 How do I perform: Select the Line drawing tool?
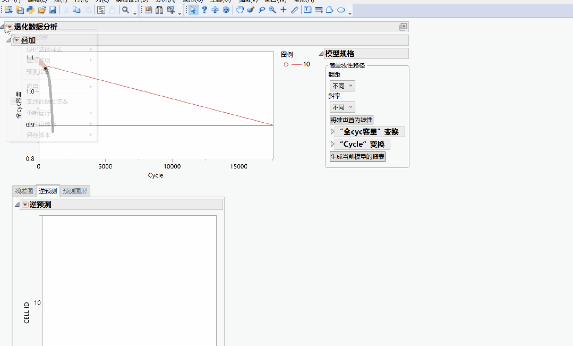click(295, 10)
